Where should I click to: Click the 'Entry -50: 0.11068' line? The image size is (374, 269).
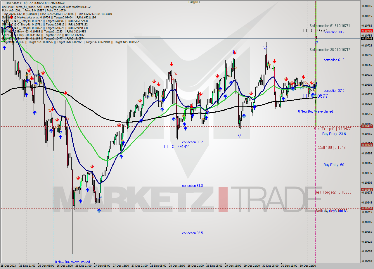click(x=43, y=35)
